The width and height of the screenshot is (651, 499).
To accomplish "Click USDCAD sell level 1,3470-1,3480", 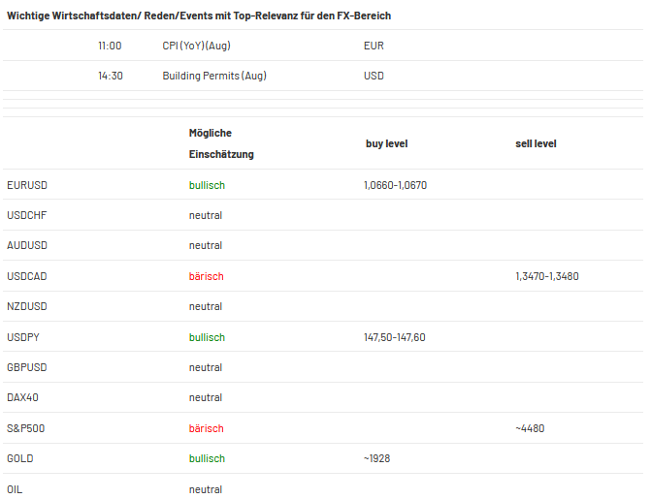I will point(547,276).
